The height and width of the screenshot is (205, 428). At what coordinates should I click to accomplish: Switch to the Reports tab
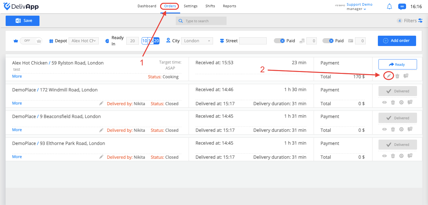pyautogui.click(x=230, y=6)
